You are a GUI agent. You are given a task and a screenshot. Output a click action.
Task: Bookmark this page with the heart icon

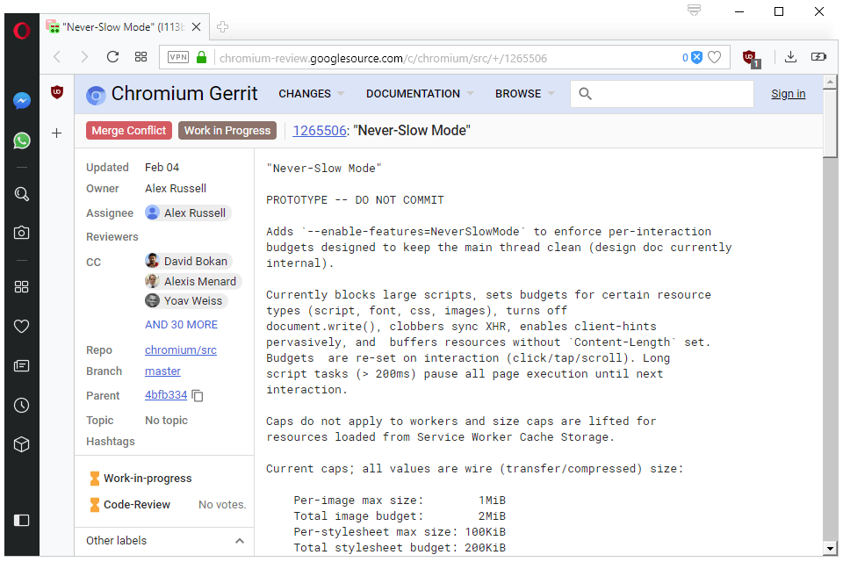[715, 57]
